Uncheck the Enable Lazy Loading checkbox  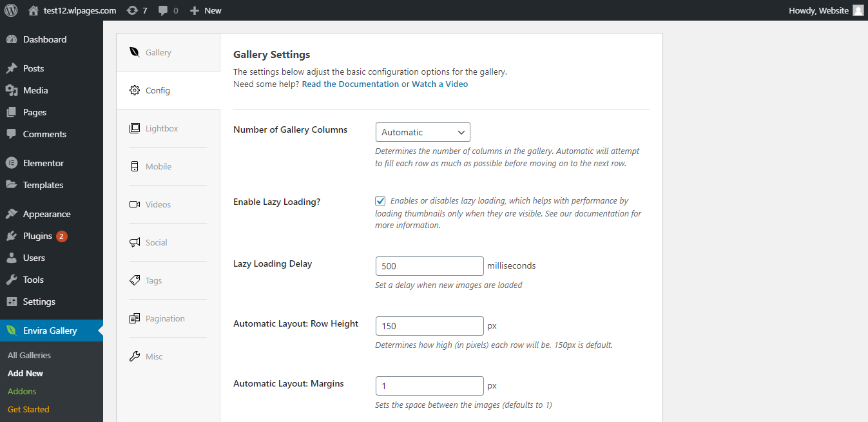click(x=381, y=201)
